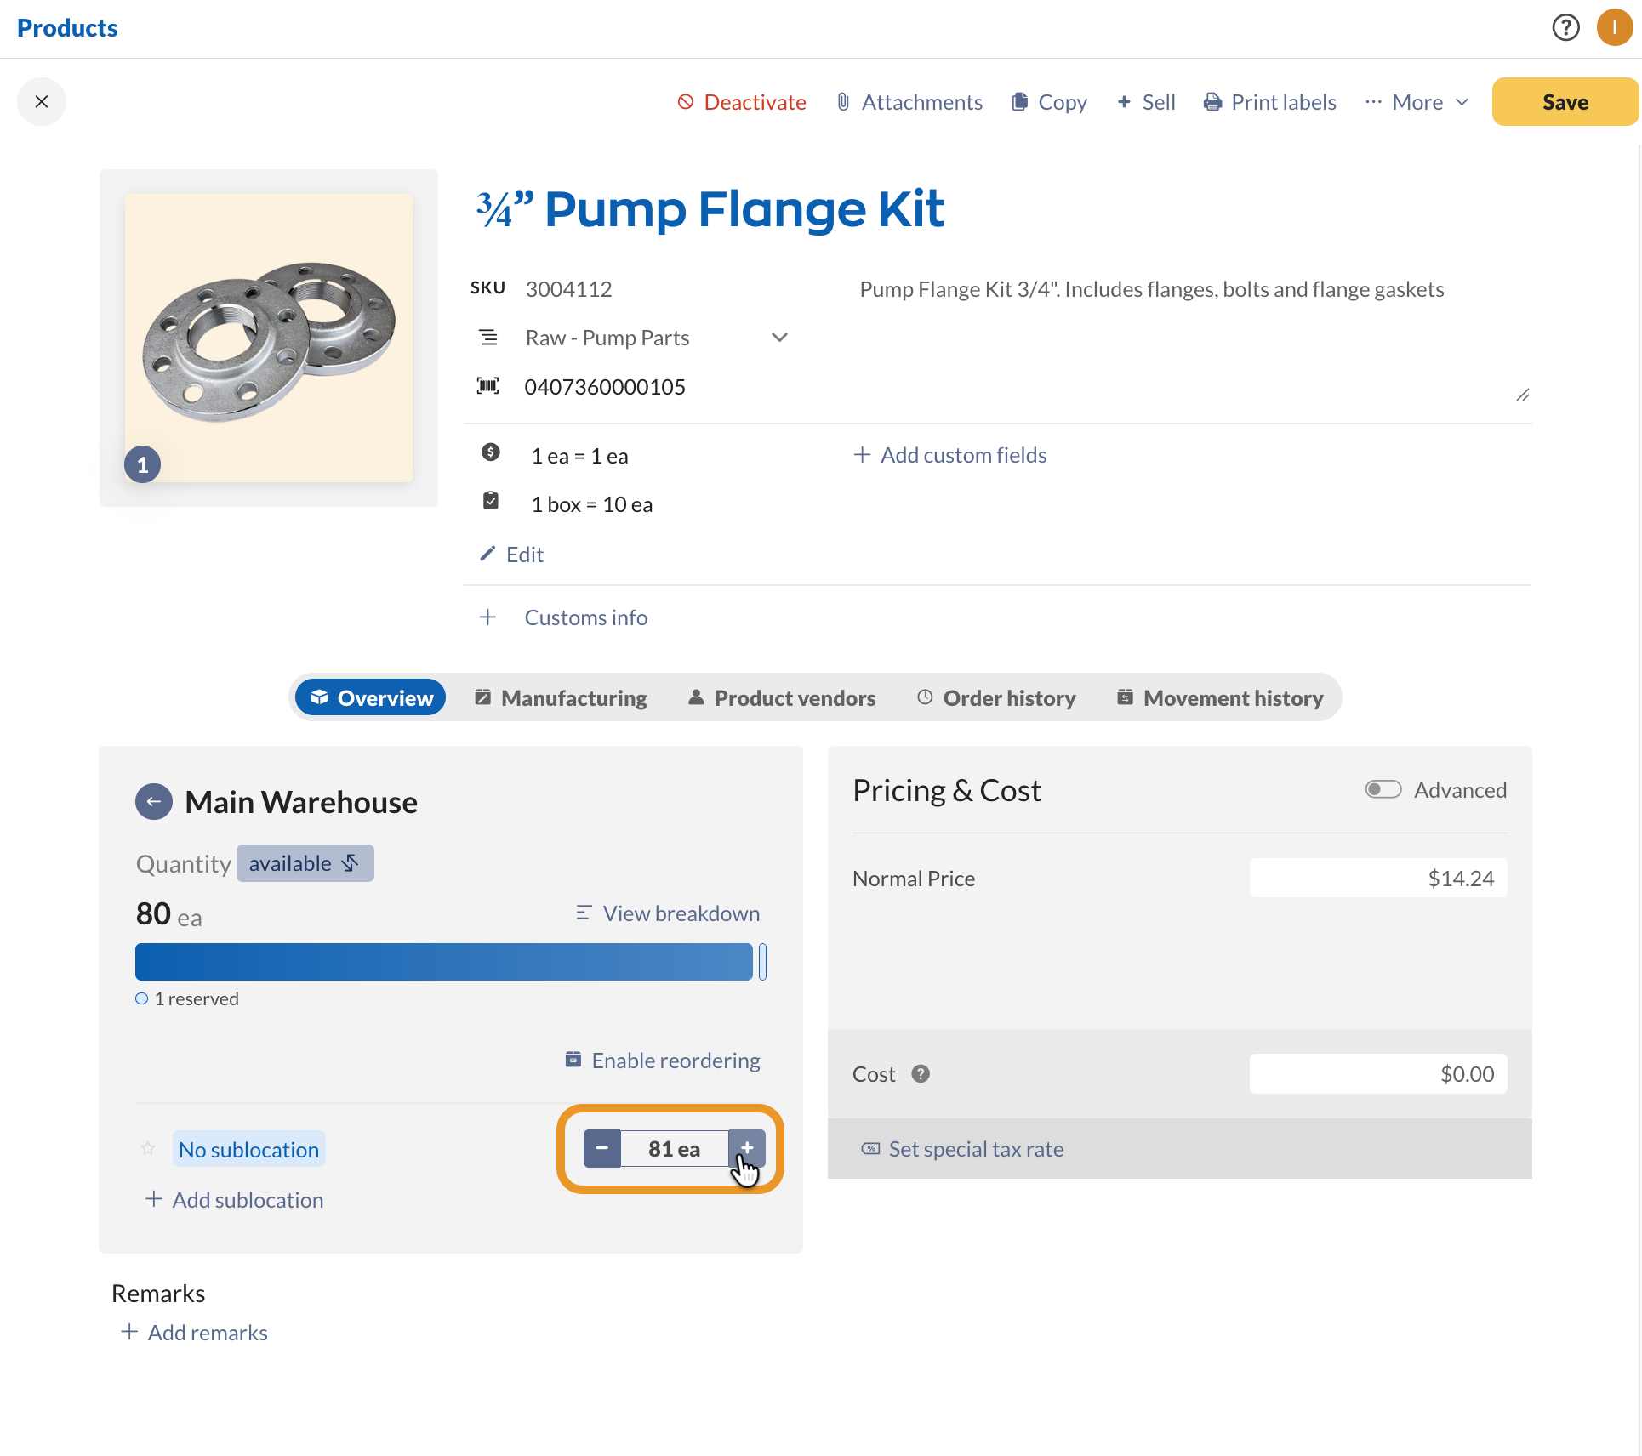
Task: Go back from Main Warehouse with arrow
Action: pyautogui.click(x=154, y=801)
